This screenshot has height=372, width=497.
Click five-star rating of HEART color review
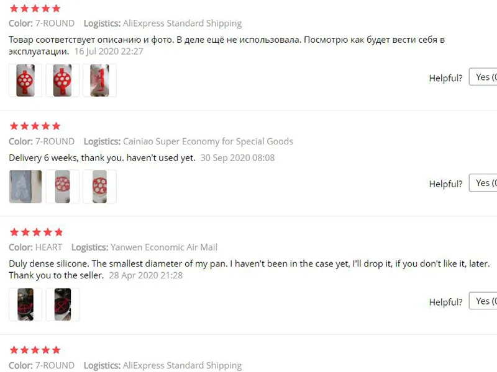pyautogui.click(x=36, y=232)
